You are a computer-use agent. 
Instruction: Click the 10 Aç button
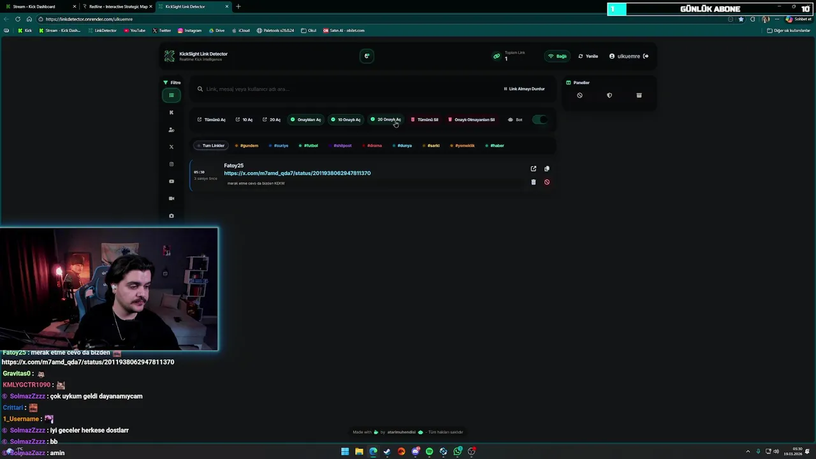pos(244,120)
